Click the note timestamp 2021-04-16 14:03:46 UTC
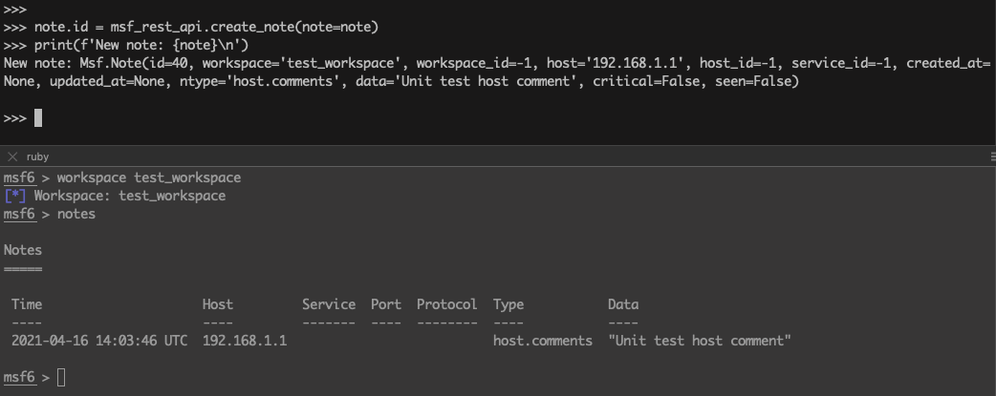 99,341
